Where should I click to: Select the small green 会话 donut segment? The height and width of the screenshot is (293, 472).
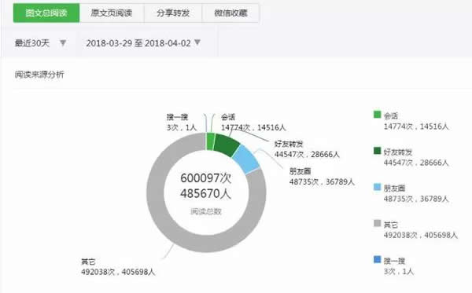coord(210,141)
